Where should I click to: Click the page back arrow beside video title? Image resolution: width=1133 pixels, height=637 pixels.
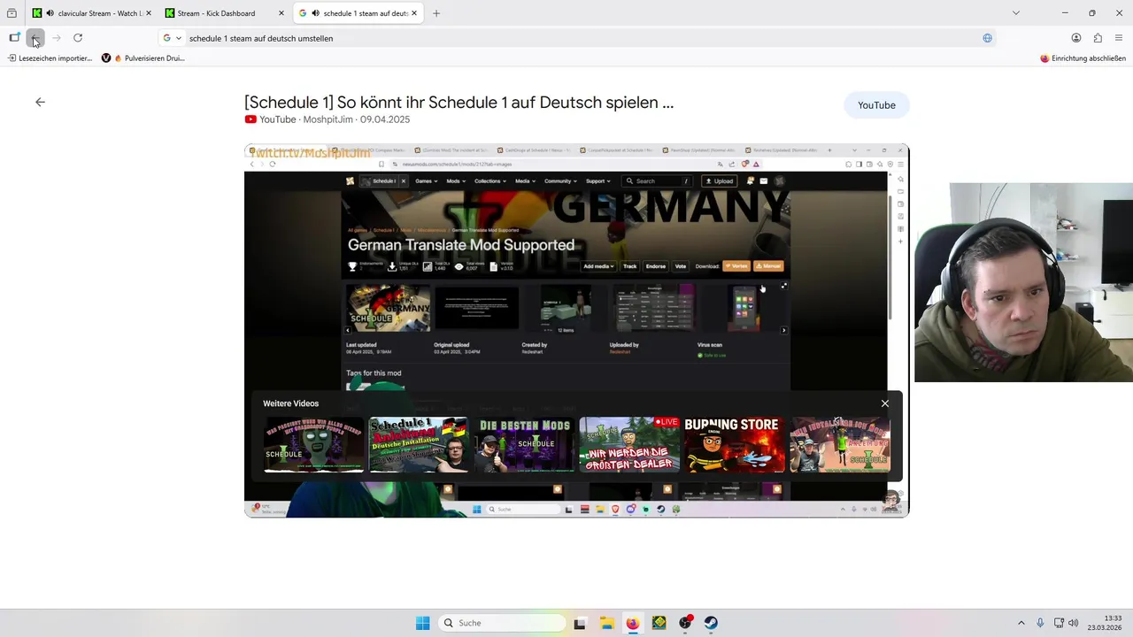pyautogui.click(x=40, y=102)
